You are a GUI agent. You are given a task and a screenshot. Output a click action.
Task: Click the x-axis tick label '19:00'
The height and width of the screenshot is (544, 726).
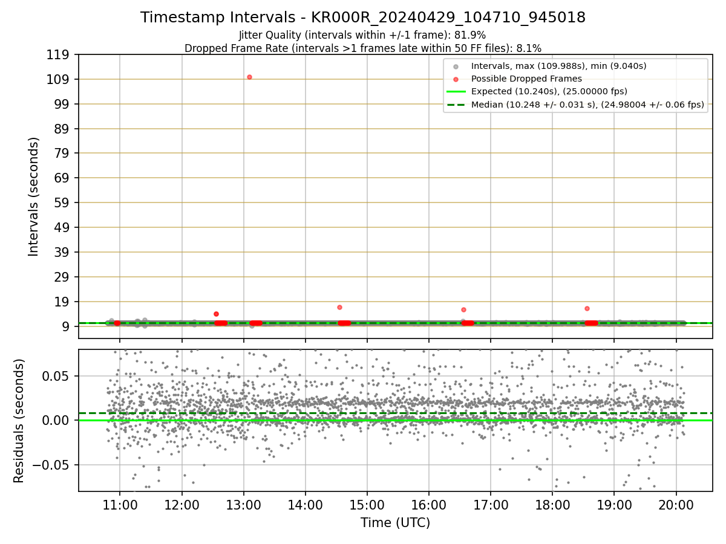(614, 505)
